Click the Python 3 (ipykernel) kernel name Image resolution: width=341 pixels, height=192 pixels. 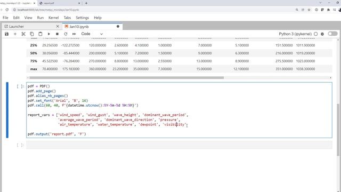pos(295,34)
